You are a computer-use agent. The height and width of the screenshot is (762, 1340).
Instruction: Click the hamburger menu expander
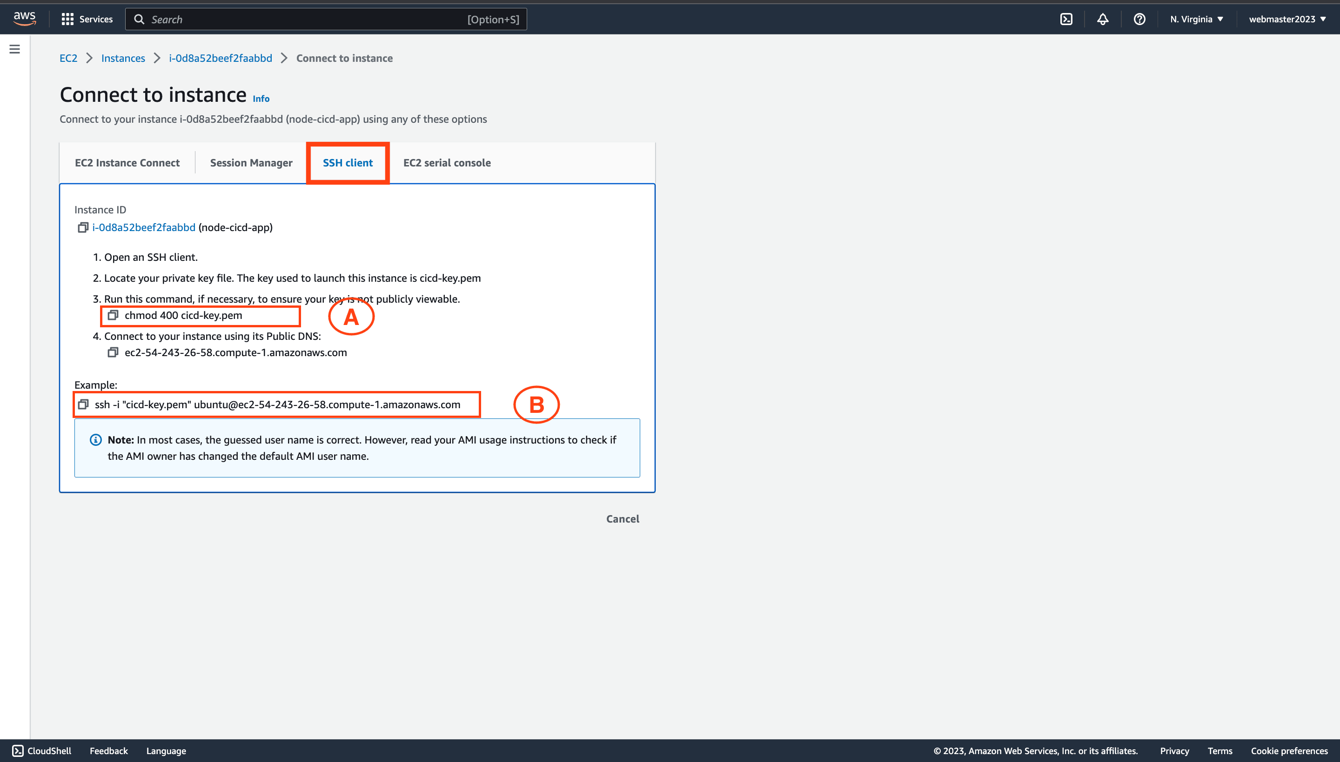coord(14,50)
